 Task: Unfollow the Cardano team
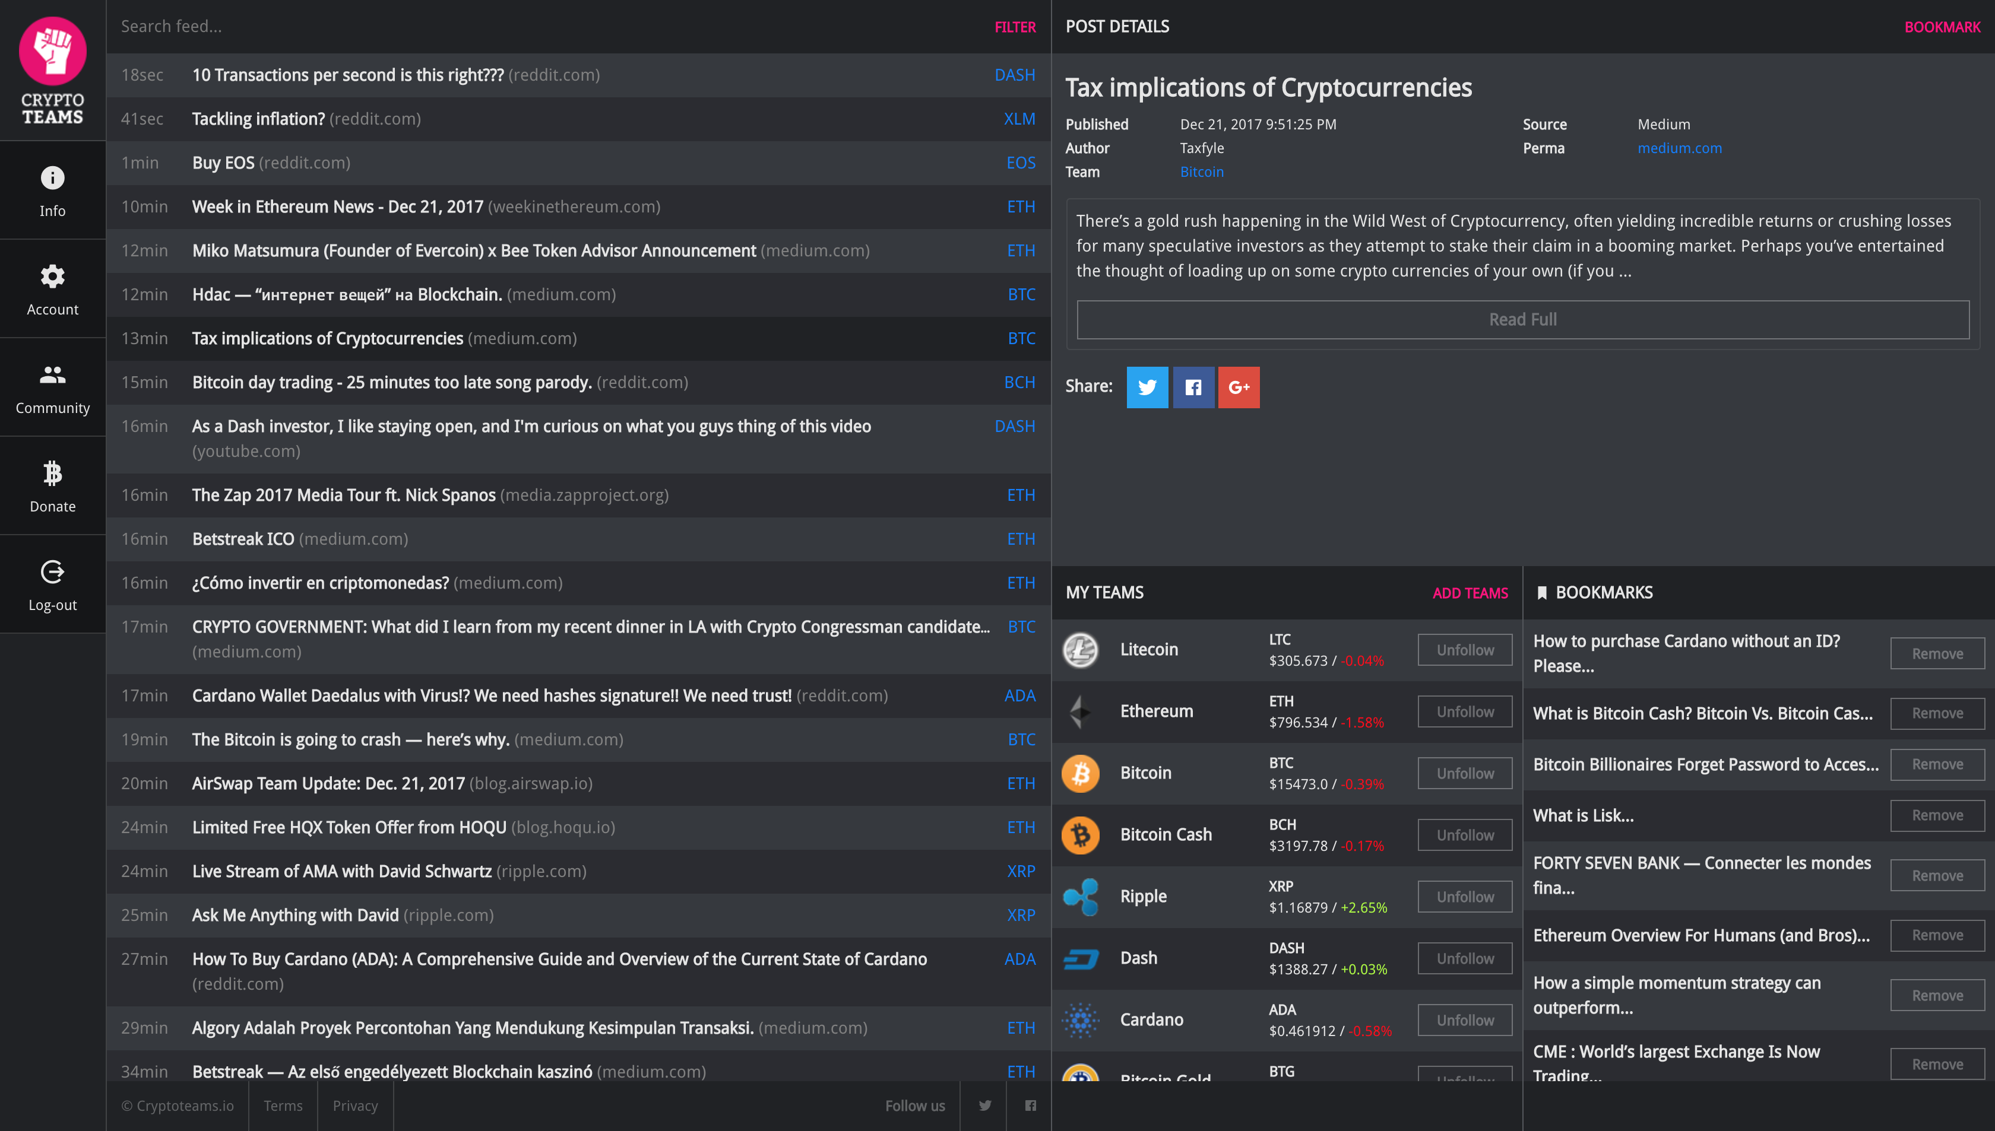1464,1019
